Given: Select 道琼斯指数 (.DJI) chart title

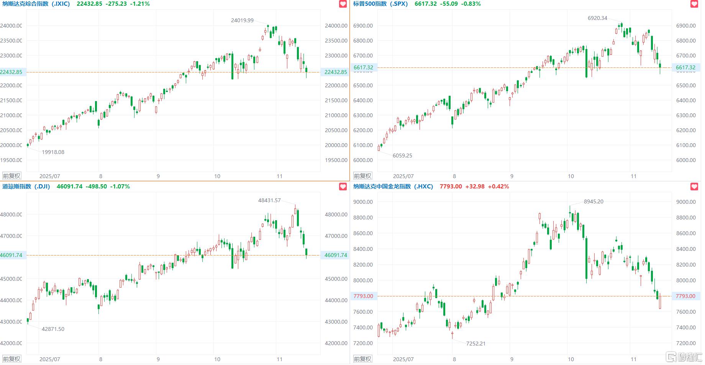Looking at the screenshot, I should [26, 187].
